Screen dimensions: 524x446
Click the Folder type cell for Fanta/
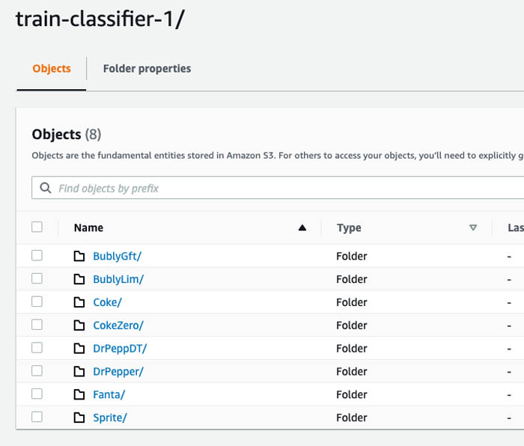pyautogui.click(x=352, y=394)
